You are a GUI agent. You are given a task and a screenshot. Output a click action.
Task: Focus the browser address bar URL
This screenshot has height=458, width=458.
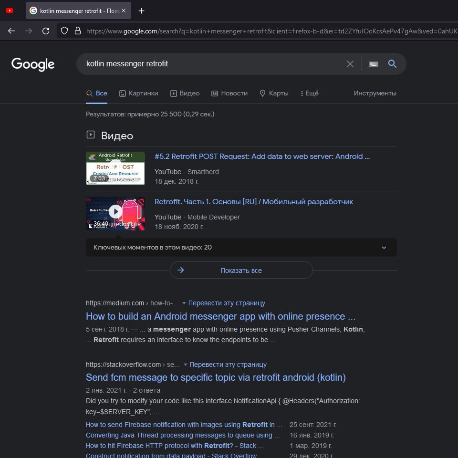click(271, 31)
